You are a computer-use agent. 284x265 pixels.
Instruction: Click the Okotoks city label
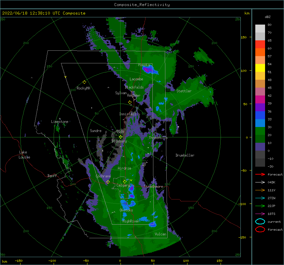[x=126, y=210]
